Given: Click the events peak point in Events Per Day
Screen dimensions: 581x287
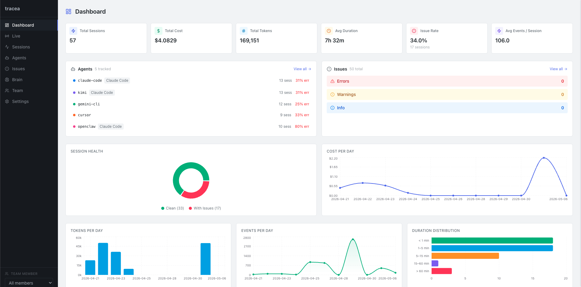Looking at the screenshot, I should pos(353,239).
